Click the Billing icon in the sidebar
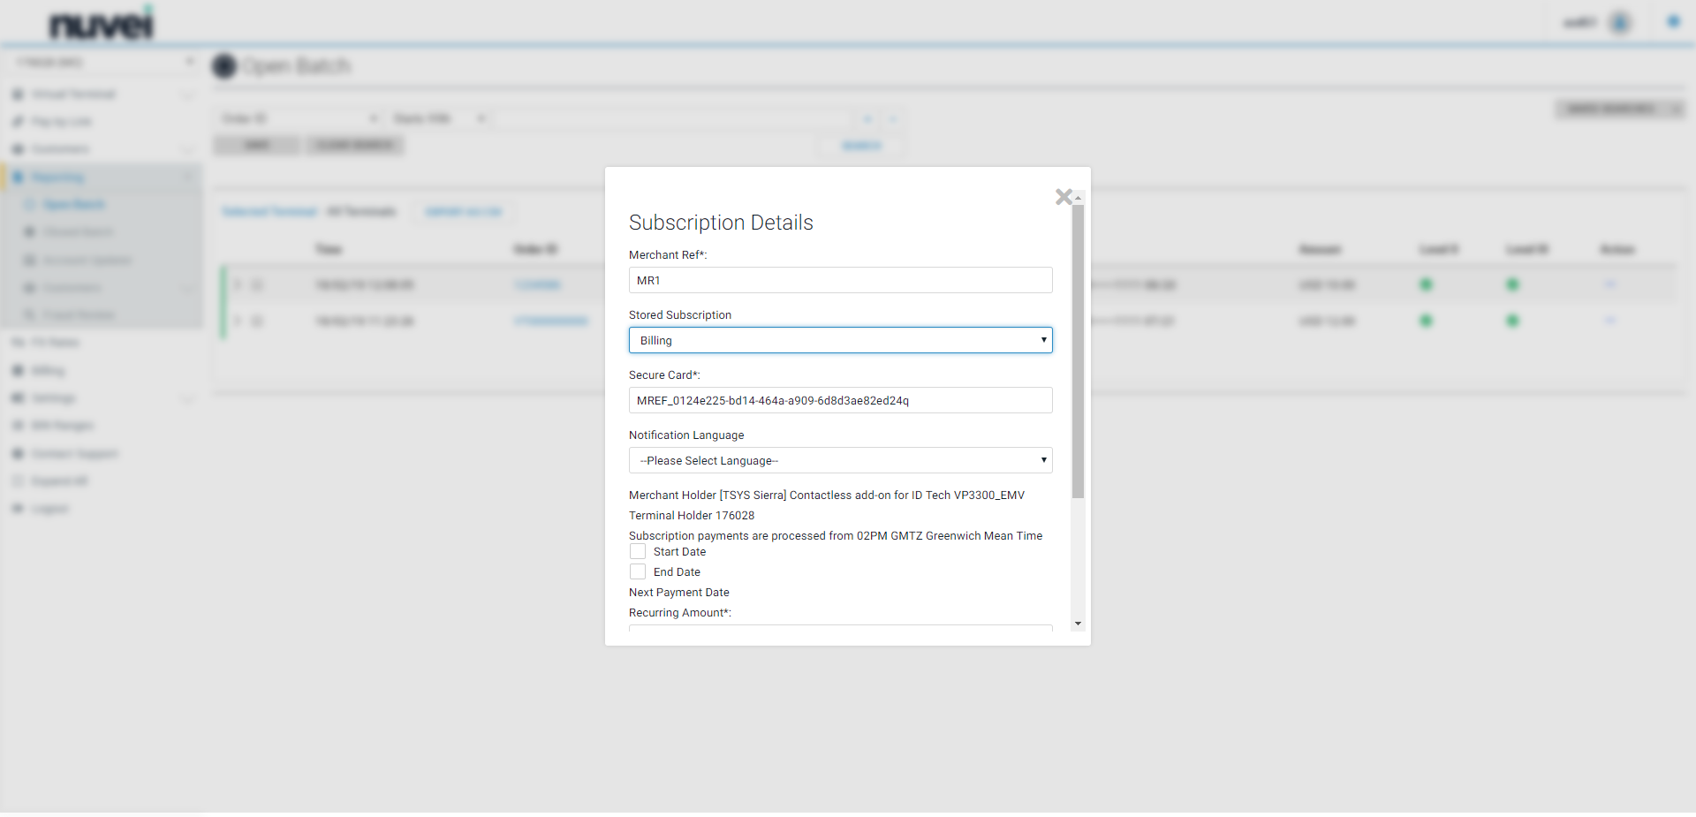This screenshot has width=1696, height=817. (x=18, y=371)
